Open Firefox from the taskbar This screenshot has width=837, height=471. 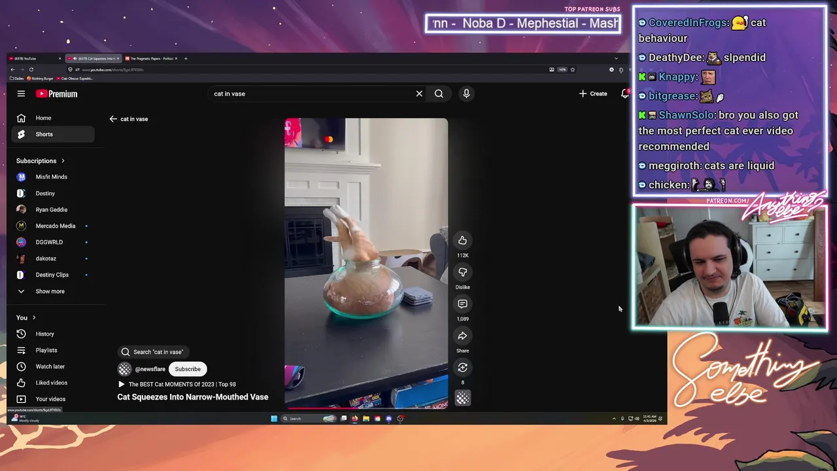(354, 419)
